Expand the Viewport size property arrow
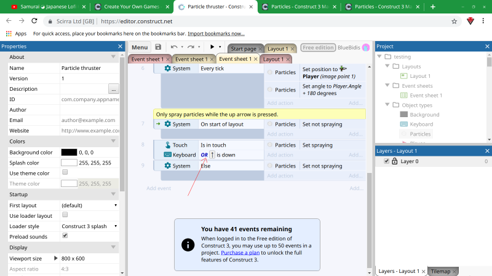This screenshot has height=276, width=492. point(55,258)
